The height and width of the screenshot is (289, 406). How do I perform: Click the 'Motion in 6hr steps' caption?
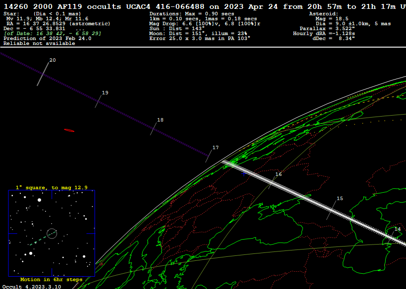point(51,280)
